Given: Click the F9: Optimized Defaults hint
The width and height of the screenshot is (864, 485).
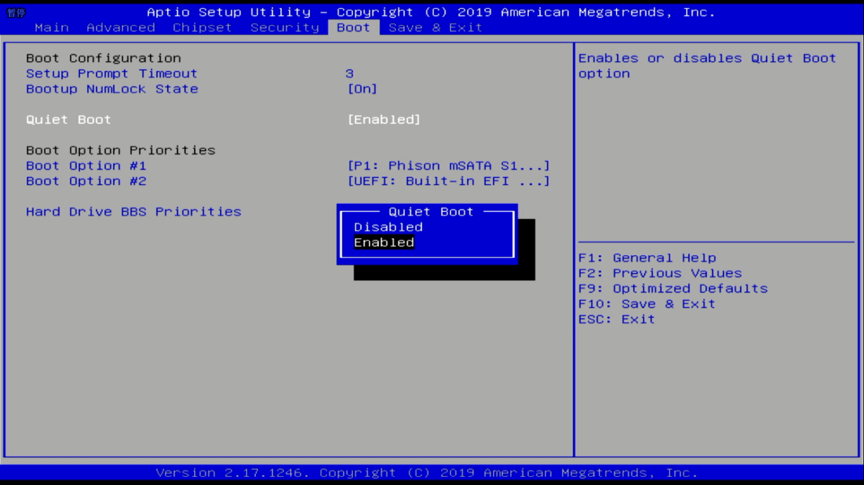Looking at the screenshot, I should tap(673, 289).
